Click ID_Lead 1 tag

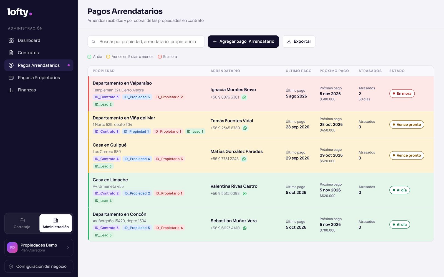coord(195,132)
